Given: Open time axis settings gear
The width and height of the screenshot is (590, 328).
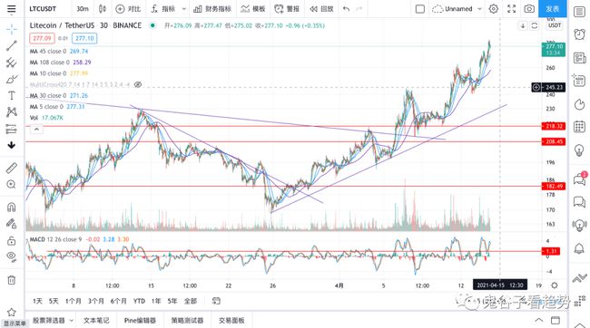Looking at the screenshot, I should (555, 285).
